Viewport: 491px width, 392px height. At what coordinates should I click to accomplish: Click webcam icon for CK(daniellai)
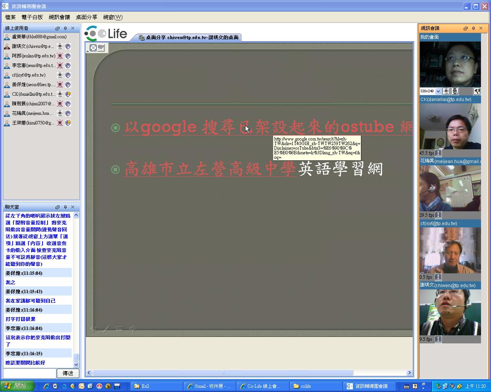coord(60,94)
